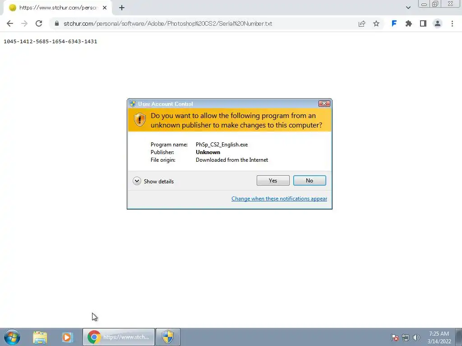Bookmark this page with the star icon

point(376,23)
